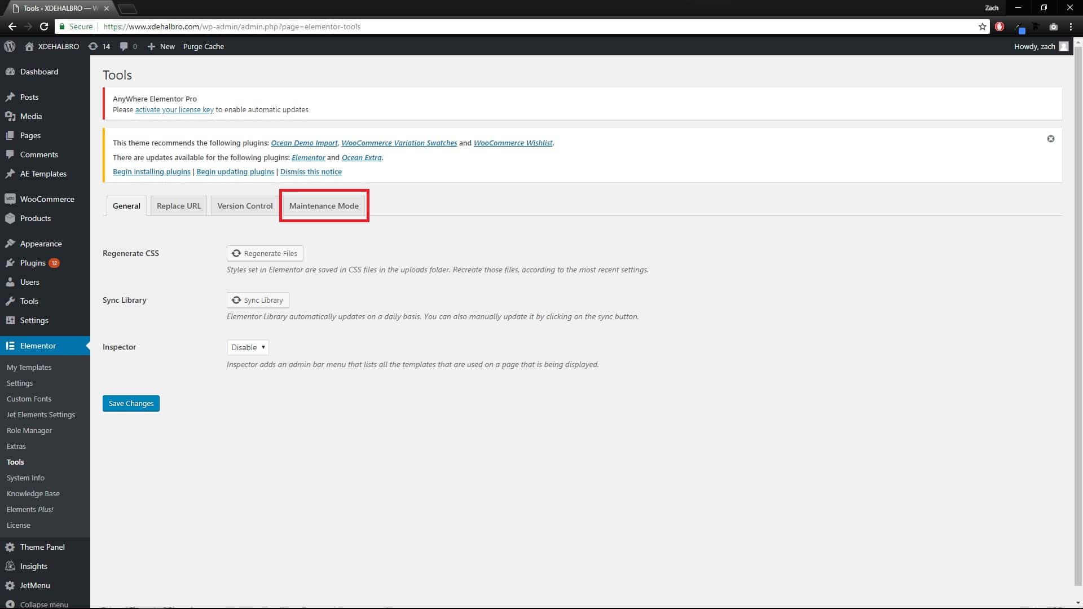The height and width of the screenshot is (609, 1083).
Task: Open System Info submenu item
Action: tap(25, 478)
